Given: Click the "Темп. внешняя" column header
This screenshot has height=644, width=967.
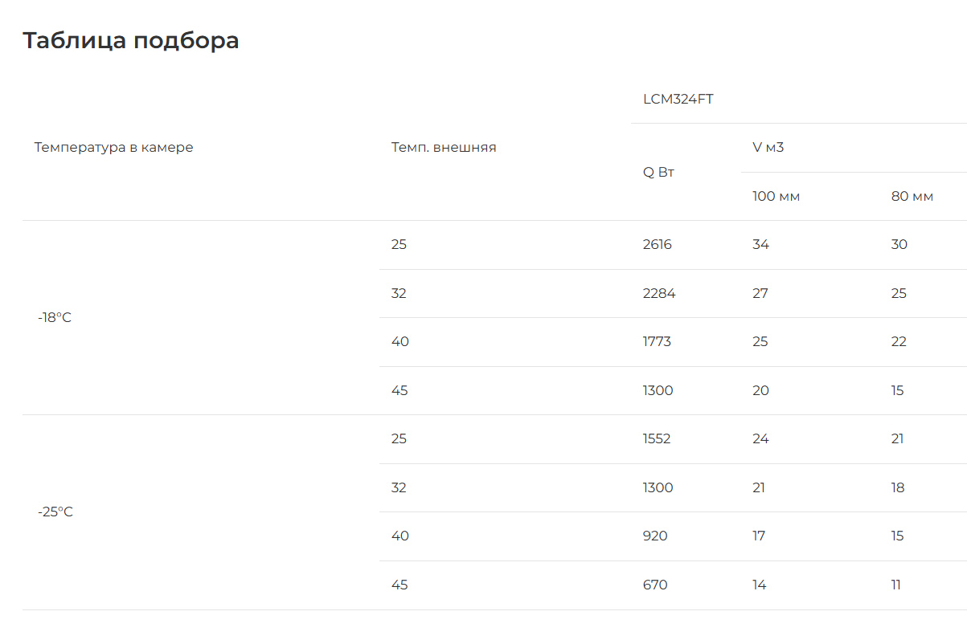Looking at the screenshot, I should (x=444, y=148).
